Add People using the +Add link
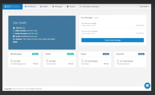 point(106,64)
